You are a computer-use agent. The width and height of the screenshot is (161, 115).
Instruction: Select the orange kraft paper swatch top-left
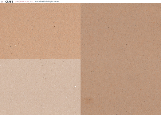pyautogui.click(x=41, y=31)
